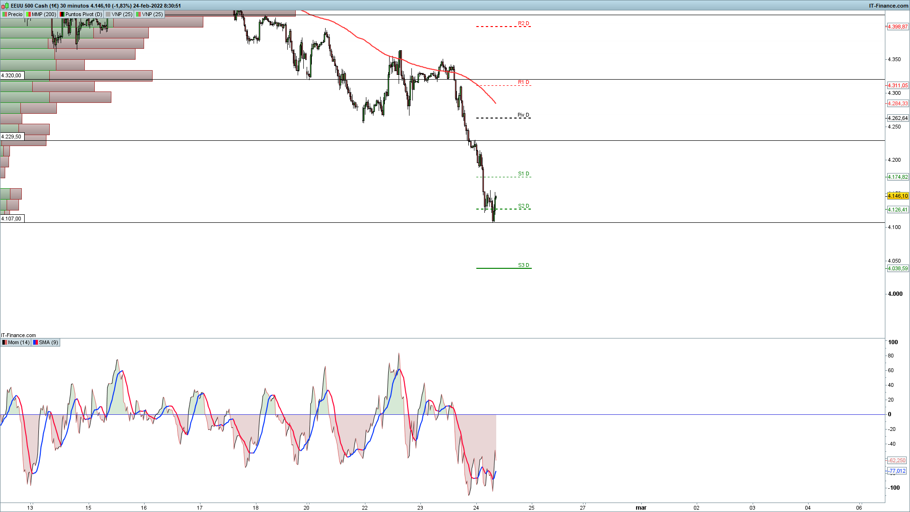The width and height of the screenshot is (910, 512).
Task: Click date 23 on the time axis
Action: tap(420, 508)
